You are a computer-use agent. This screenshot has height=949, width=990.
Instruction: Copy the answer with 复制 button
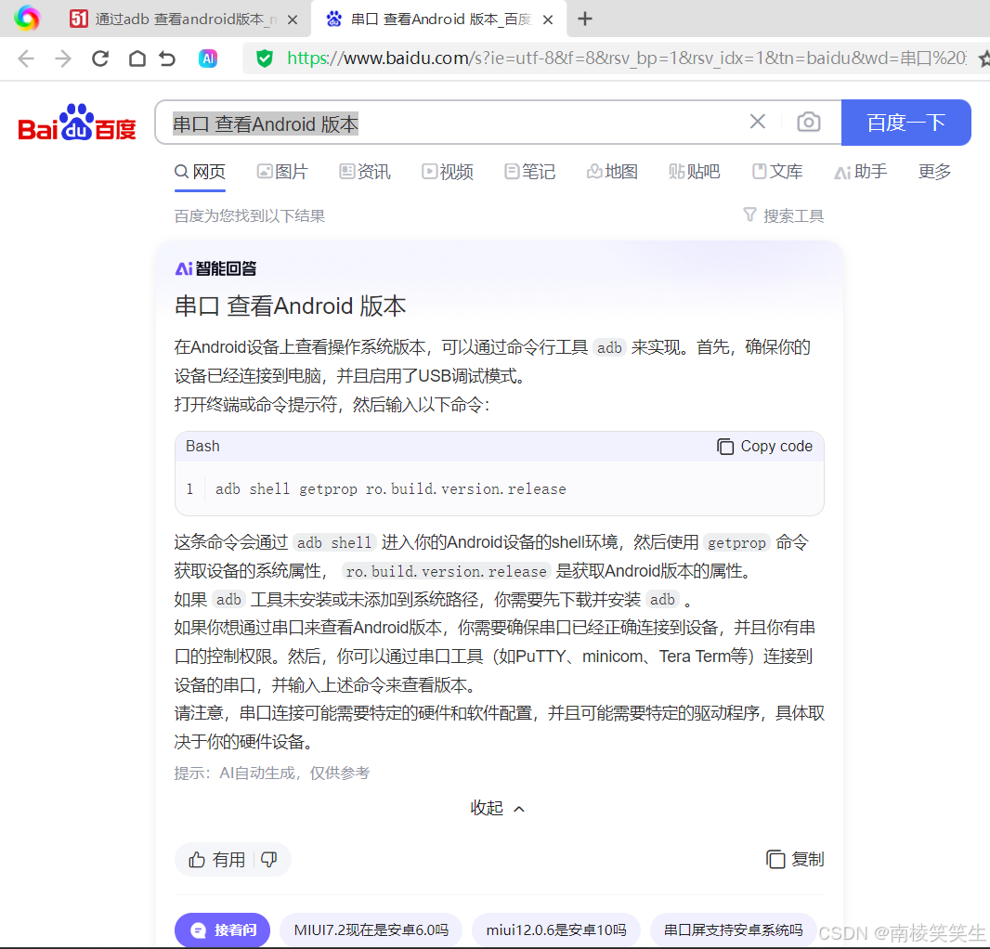pos(796,859)
